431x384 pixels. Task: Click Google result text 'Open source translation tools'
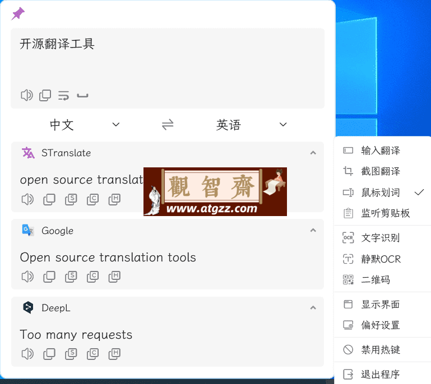108,257
